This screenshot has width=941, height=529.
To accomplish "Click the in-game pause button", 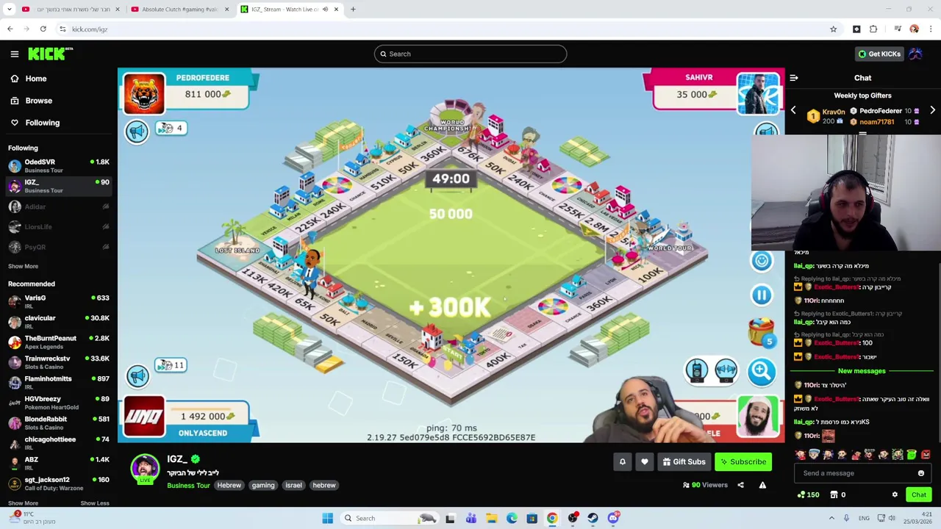I will 762,295.
